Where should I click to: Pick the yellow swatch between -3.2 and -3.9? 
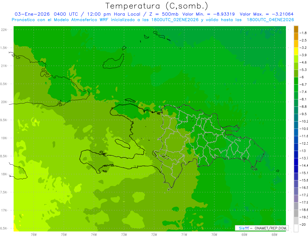click(x=296, y=51)
